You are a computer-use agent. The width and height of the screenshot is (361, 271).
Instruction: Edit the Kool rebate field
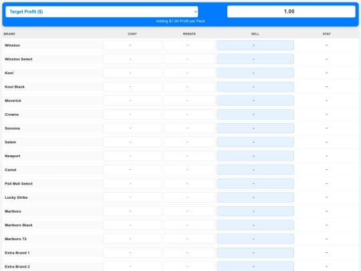[189, 73]
